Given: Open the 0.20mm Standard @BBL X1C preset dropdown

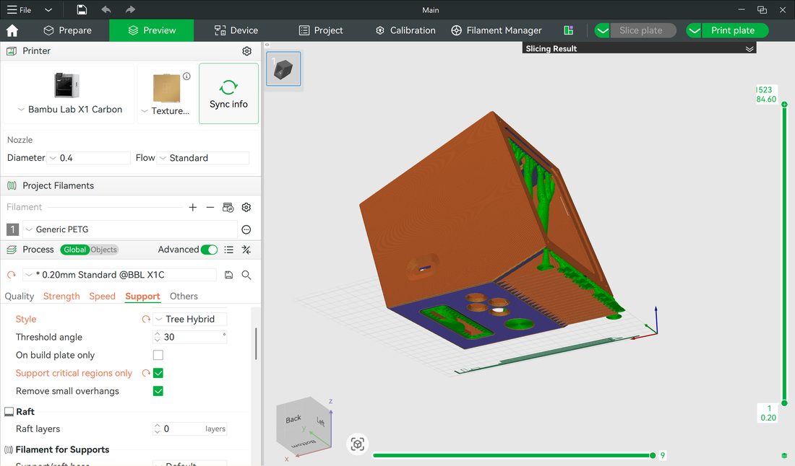Looking at the screenshot, I should pyautogui.click(x=120, y=275).
